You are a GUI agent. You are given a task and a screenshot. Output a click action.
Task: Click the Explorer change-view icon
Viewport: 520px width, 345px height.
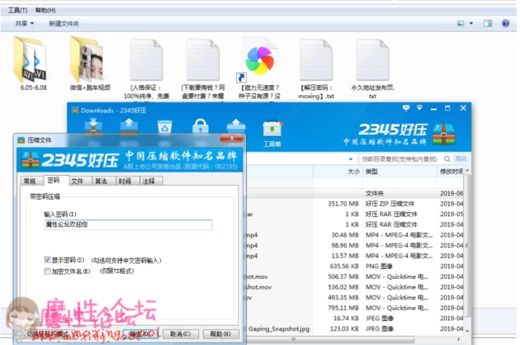[461, 23]
